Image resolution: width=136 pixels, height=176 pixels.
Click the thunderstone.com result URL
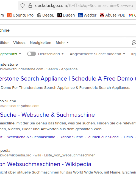39,69
